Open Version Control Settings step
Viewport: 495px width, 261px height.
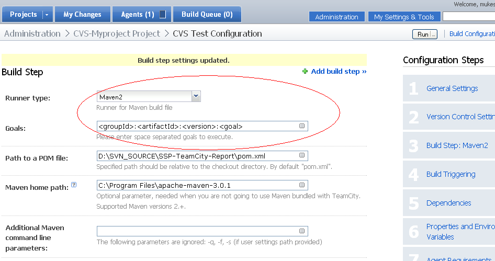460,117
